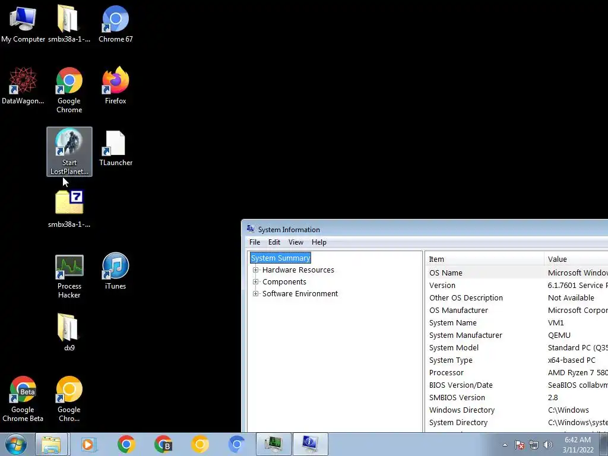Expand the Components node
The width and height of the screenshot is (608, 456).
pyautogui.click(x=255, y=282)
